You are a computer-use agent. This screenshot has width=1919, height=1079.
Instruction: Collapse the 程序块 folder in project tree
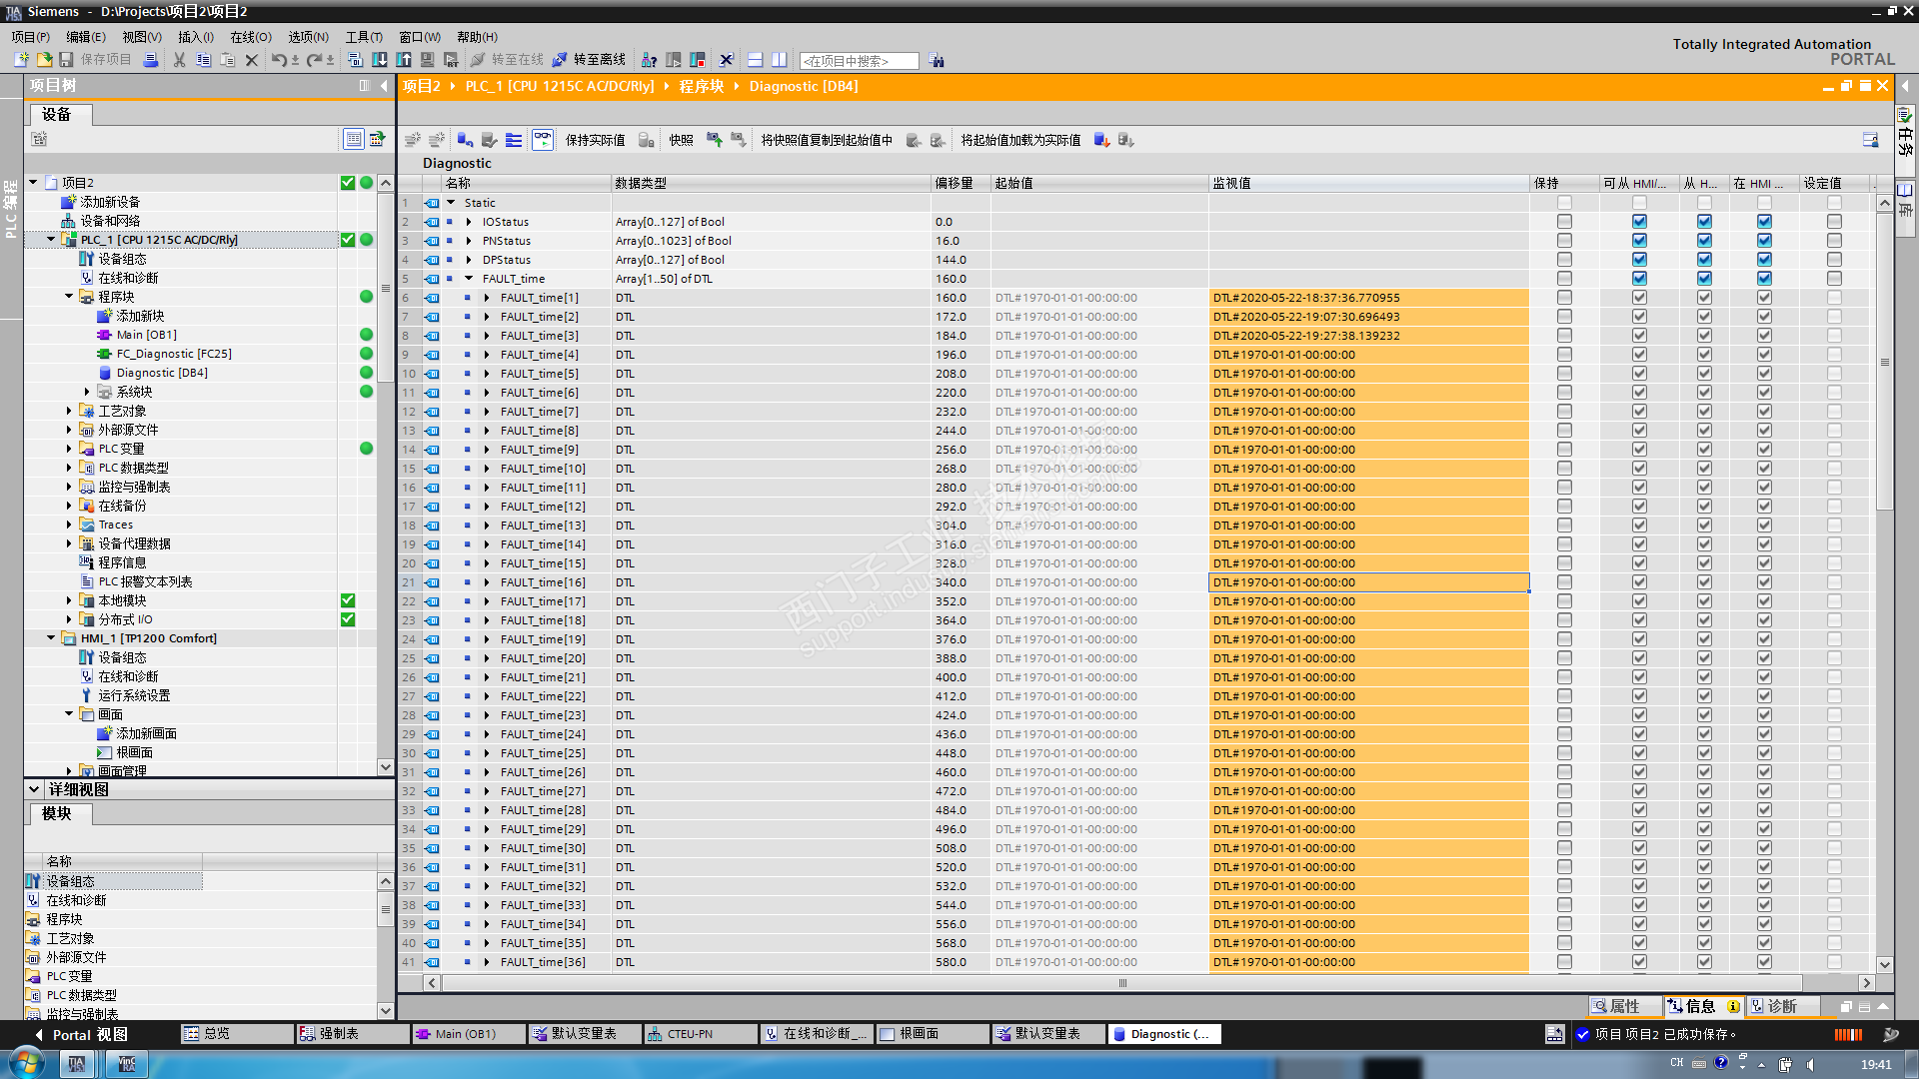pyautogui.click(x=69, y=297)
